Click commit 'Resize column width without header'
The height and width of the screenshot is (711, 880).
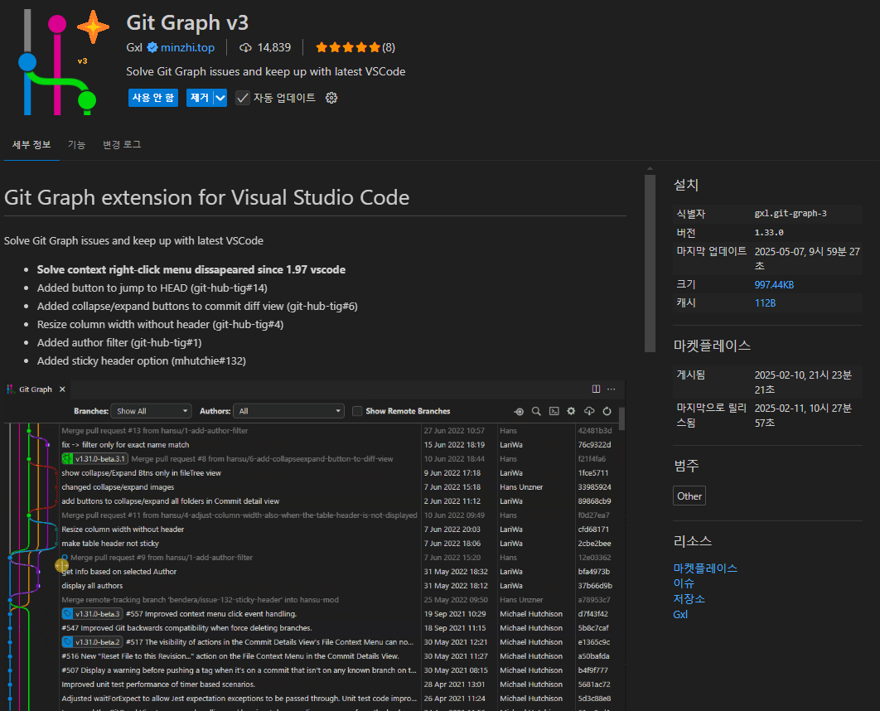(123, 530)
